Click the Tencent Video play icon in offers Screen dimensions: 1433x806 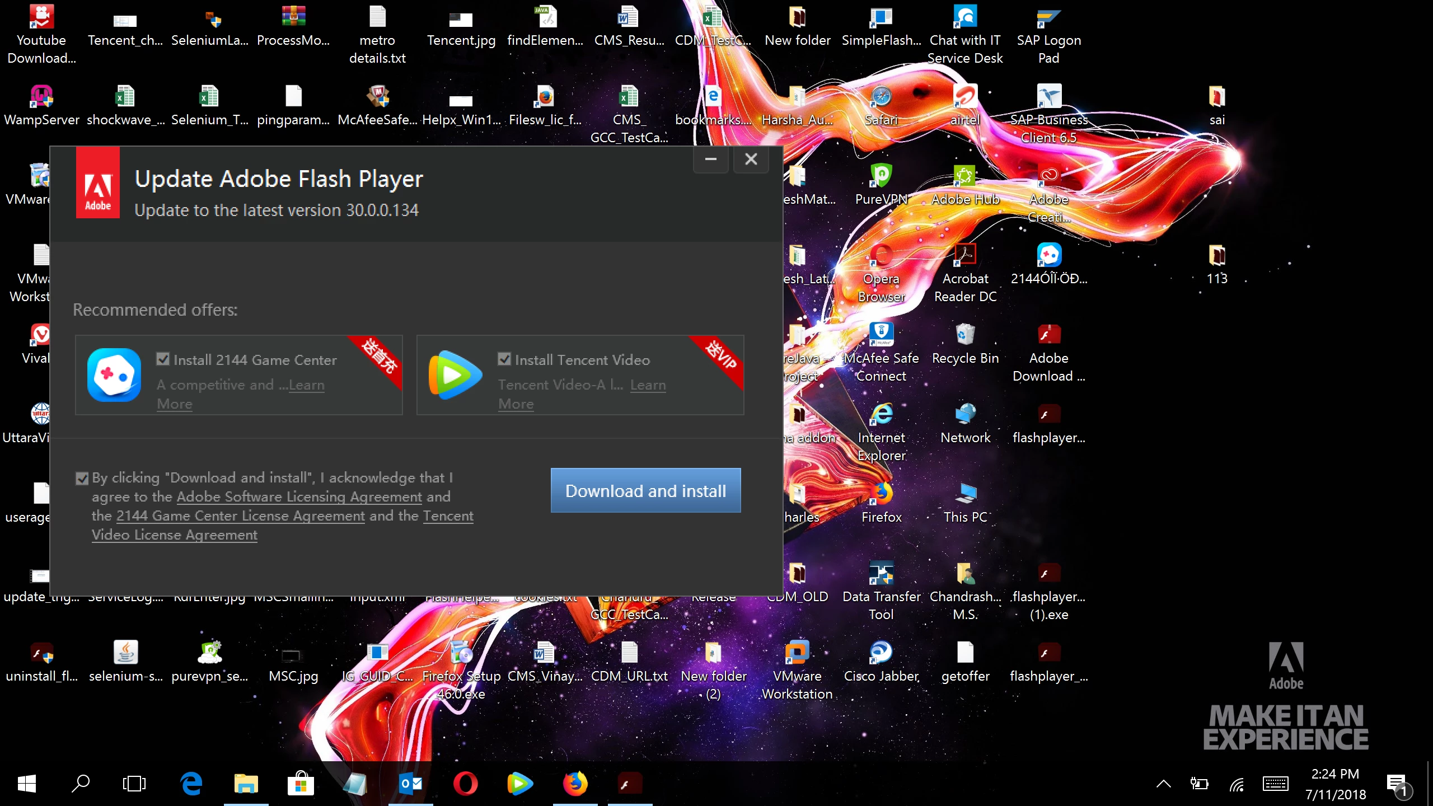[455, 374]
